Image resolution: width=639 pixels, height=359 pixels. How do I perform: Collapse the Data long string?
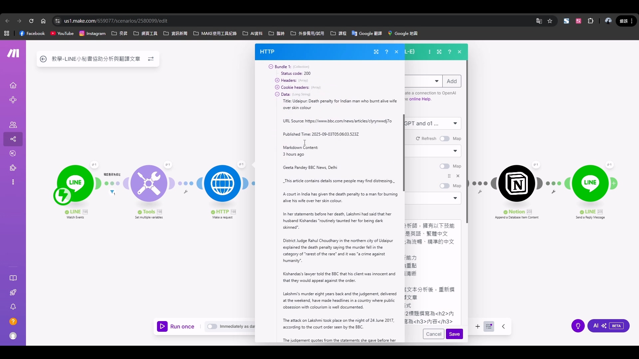[277, 94]
